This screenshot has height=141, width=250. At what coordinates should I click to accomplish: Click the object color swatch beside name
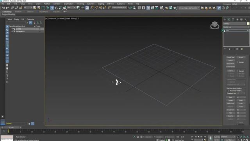point(248,23)
